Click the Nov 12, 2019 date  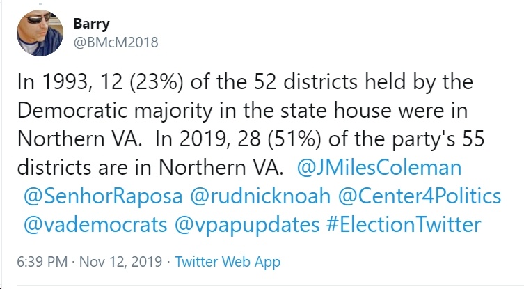[x=120, y=262]
